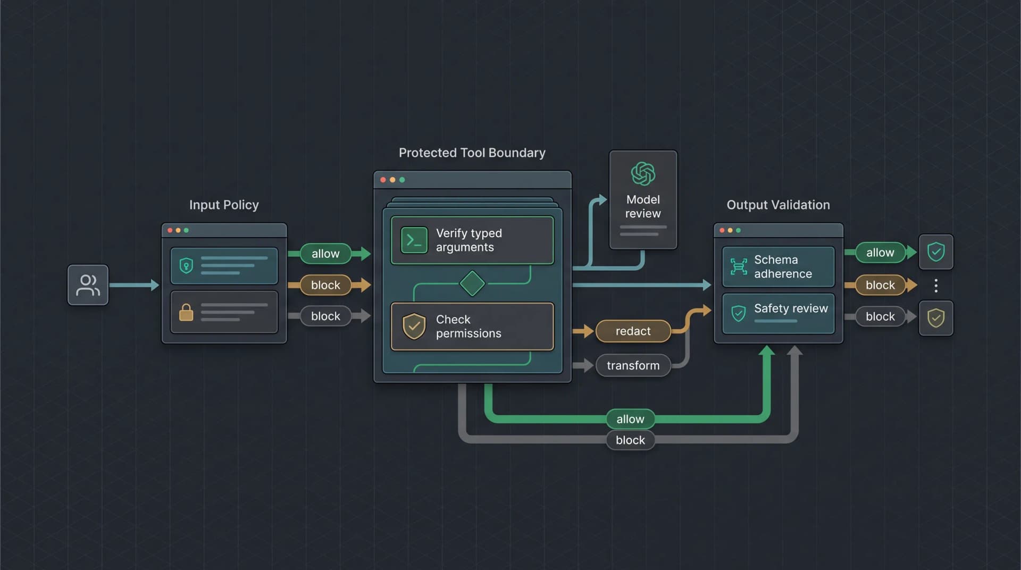Click the Input Policy heading
The image size is (1021, 570).
[x=224, y=205]
